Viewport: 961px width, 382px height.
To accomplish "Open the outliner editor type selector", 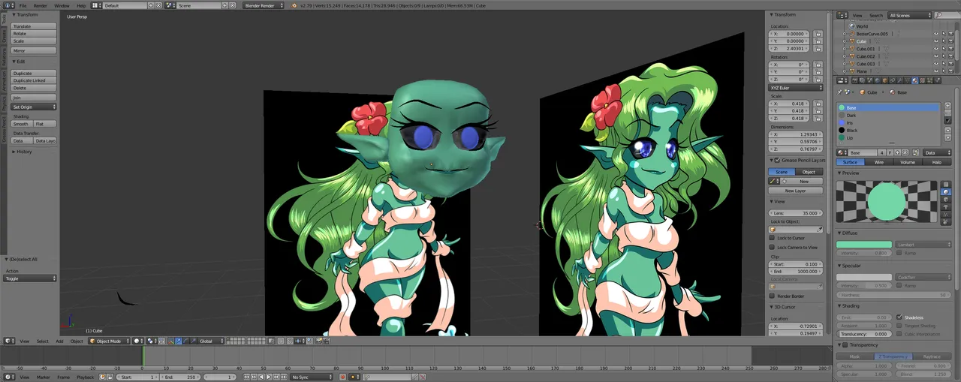I will 842,15.
